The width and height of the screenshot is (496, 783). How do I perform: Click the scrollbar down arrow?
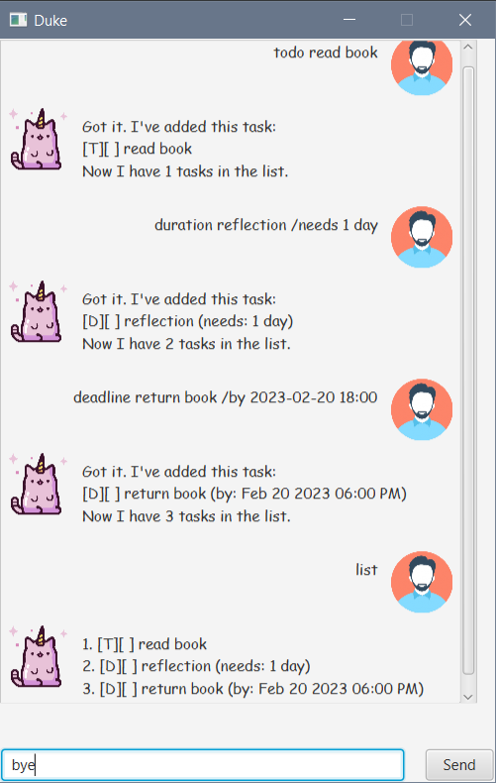467,697
